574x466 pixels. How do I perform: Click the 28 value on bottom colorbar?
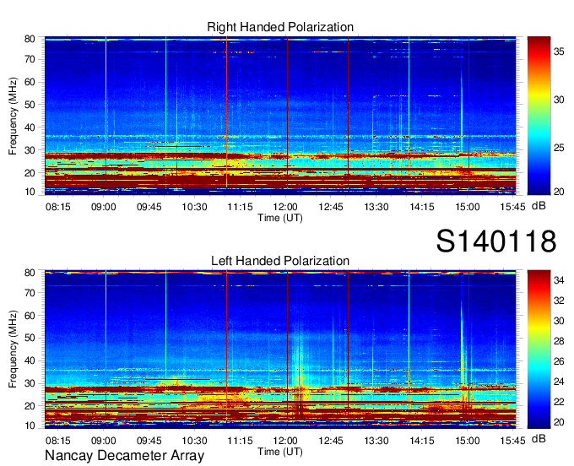coord(559,341)
